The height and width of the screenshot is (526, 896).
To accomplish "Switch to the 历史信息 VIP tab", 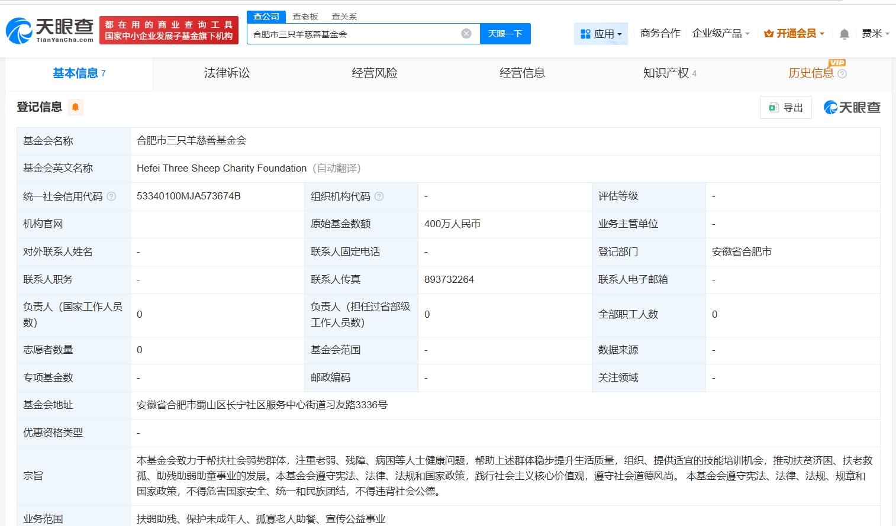I will pyautogui.click(x=817, y=73).
